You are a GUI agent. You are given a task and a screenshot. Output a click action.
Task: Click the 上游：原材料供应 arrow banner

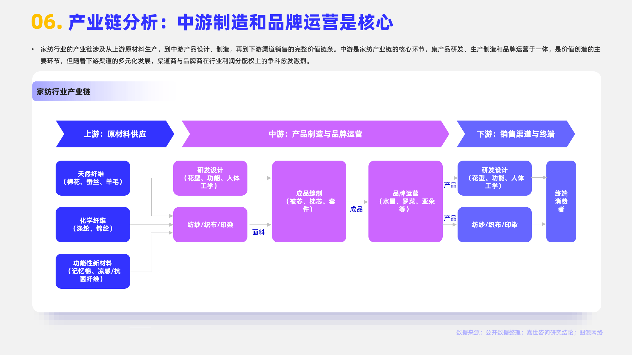click(x=115, y=134)
